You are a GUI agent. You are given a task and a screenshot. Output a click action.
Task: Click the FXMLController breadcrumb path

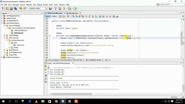[x=65, y=60]
